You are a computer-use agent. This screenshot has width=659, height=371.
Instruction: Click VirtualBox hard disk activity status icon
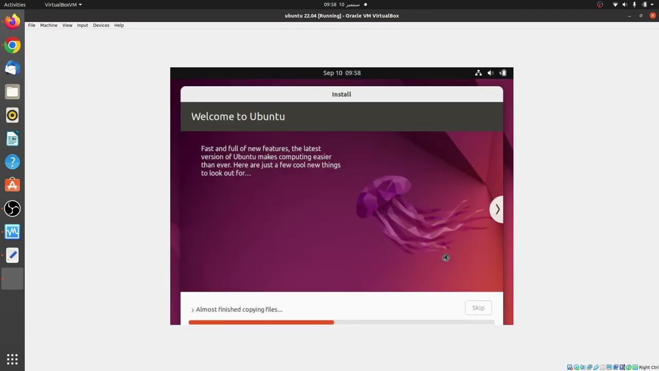tap(570, 367)
